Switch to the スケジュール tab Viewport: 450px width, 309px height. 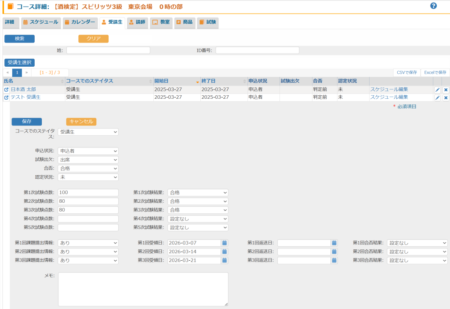click(x=40, y=22)
